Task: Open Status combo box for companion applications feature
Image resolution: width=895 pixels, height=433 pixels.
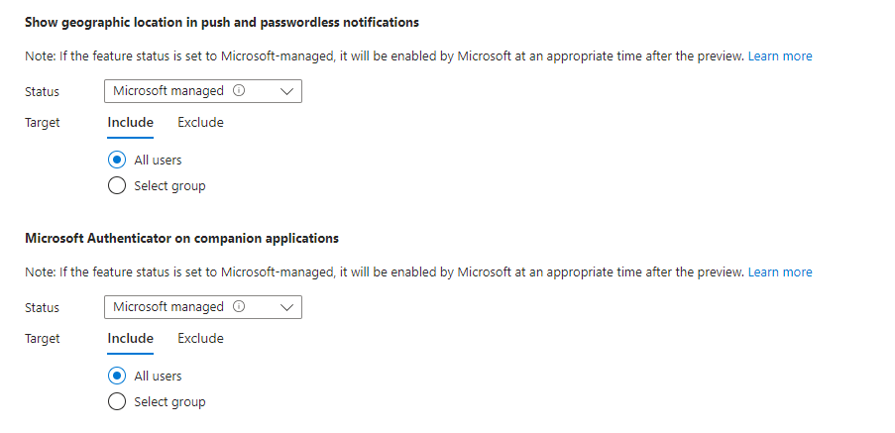Action: point(202,307)
